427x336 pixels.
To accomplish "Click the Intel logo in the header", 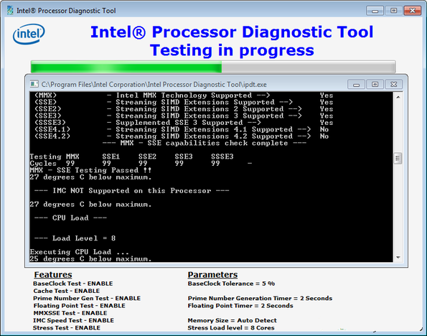I will coord(29,34).
